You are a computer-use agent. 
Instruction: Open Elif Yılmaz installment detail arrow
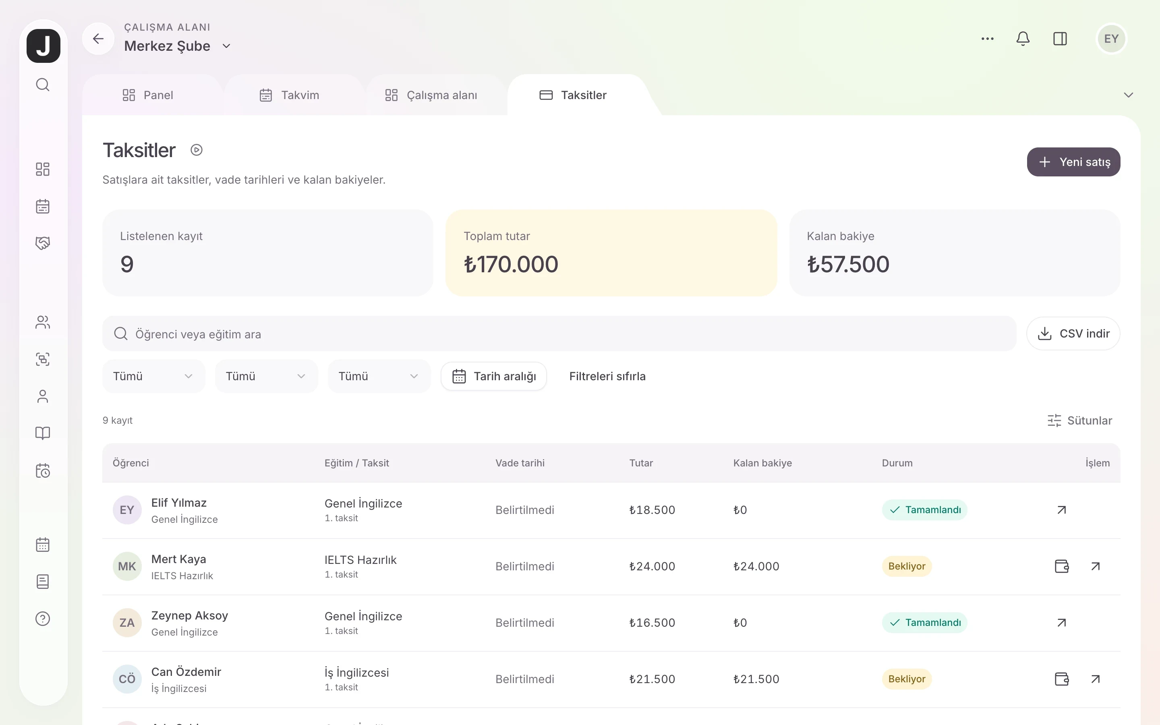[x=1062, y=510]
